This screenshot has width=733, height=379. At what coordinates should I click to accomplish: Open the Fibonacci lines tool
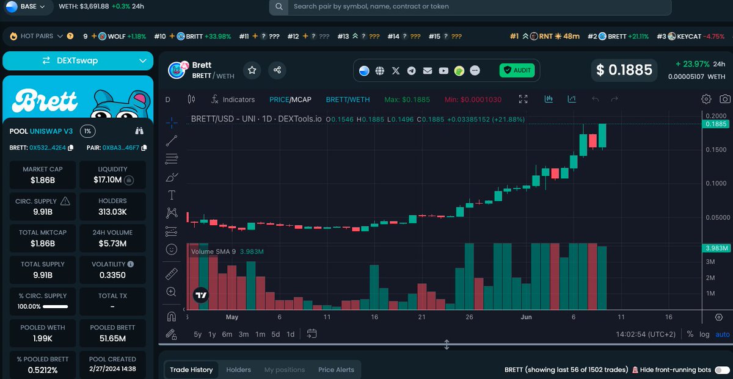pos(172,159)
